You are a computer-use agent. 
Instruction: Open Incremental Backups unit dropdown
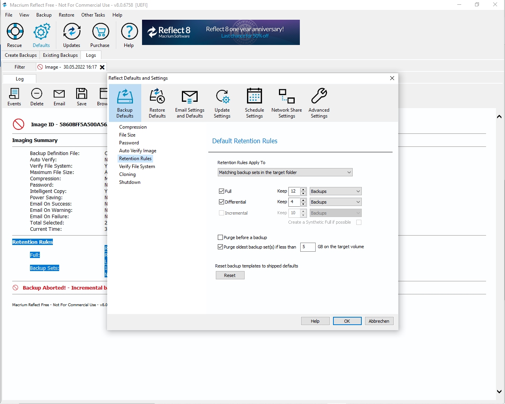pos(335,213)
